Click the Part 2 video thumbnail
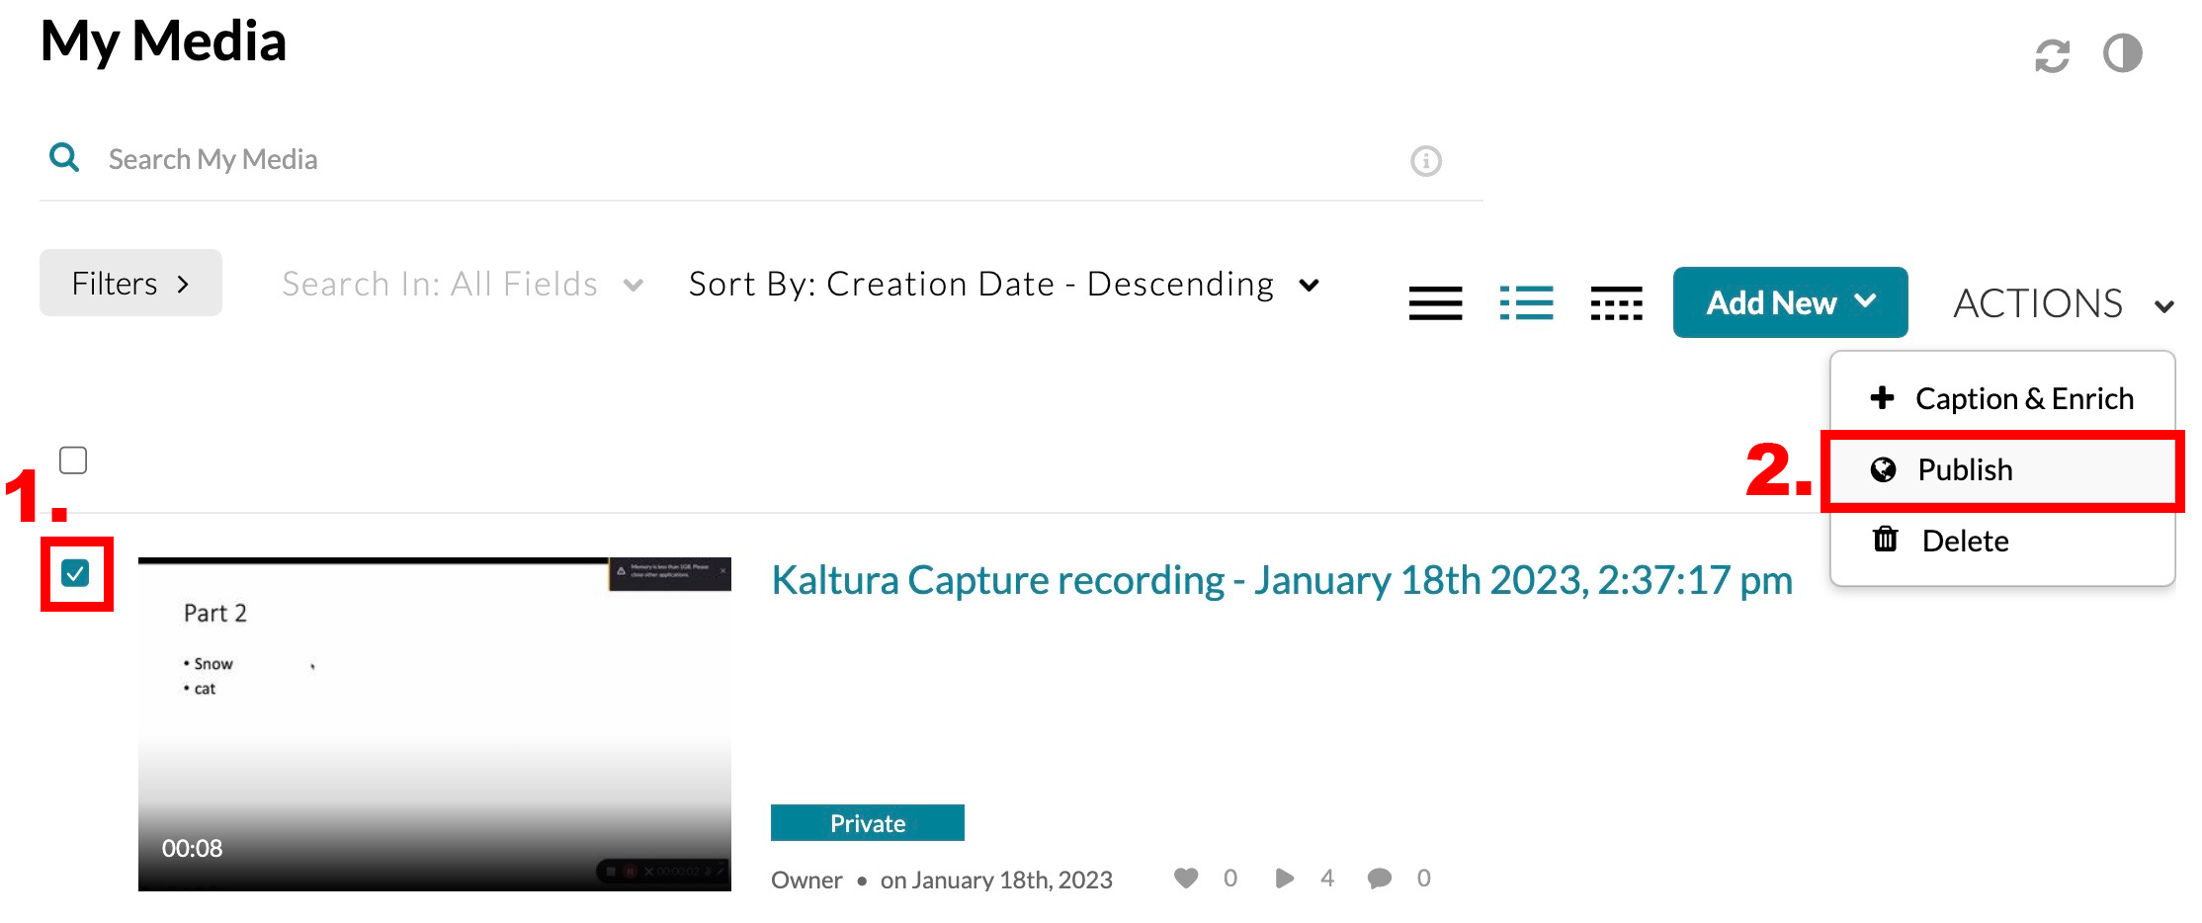Viewport: 2202px width, 923px height. (x=435, y=726)
